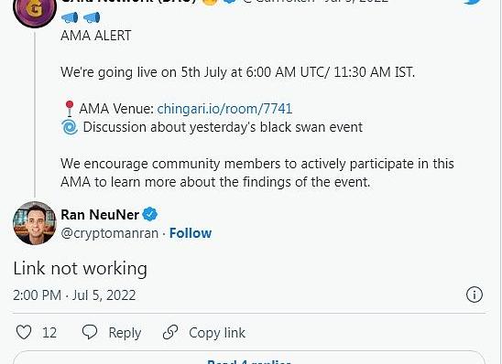
Task: Open Ran NeuNer's profile name link
Action: coord(100,214)
